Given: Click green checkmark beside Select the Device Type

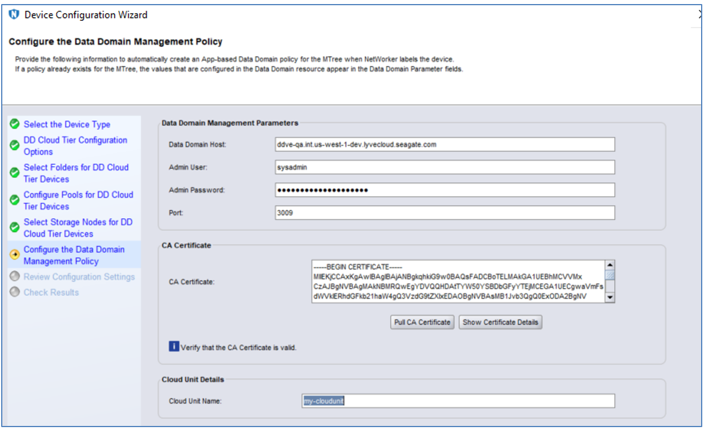Looking at the screenshot, I should (x=14, y=124).
